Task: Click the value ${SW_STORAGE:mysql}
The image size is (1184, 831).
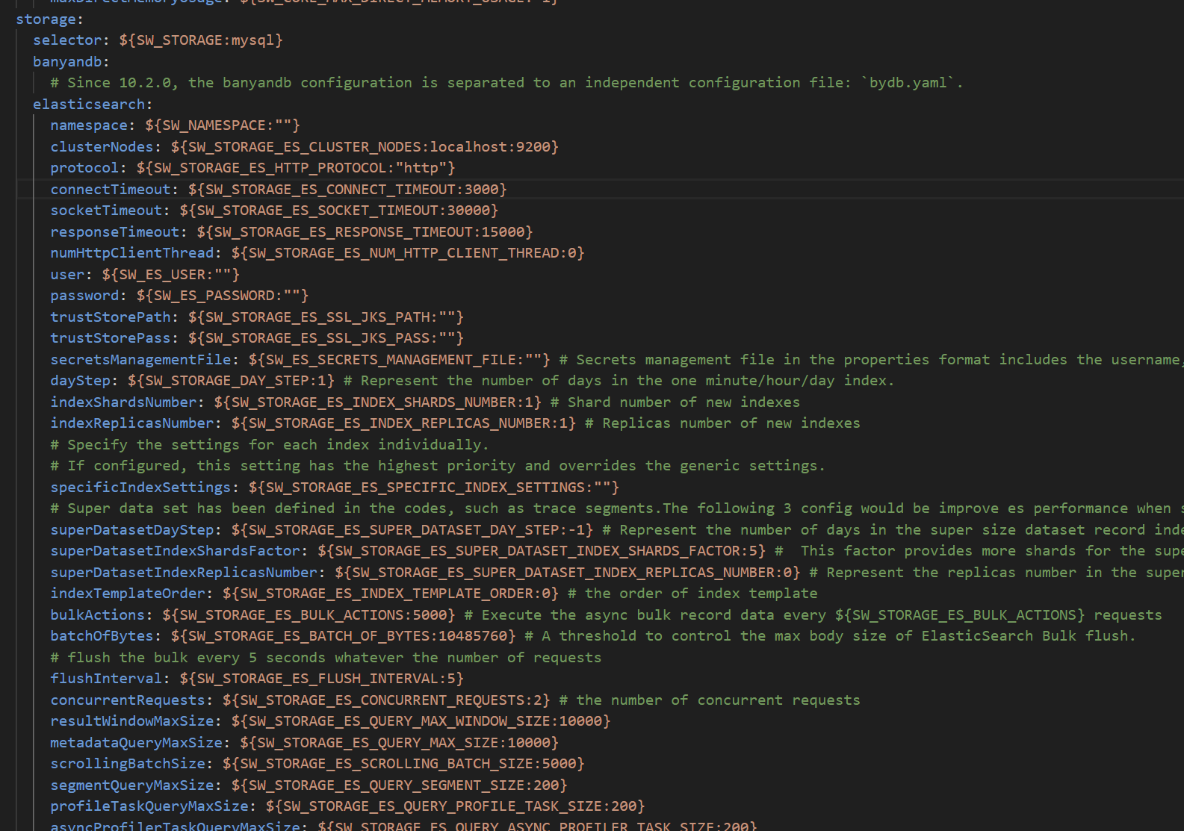Action: pos(201,40)
